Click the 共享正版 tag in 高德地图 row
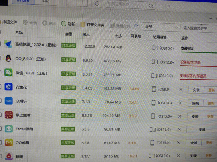The width and height of the screenshot is (217, 162). [69, 46]
